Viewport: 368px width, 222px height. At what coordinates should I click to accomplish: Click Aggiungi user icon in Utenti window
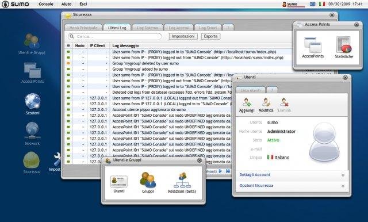click(x=247, y=105)
